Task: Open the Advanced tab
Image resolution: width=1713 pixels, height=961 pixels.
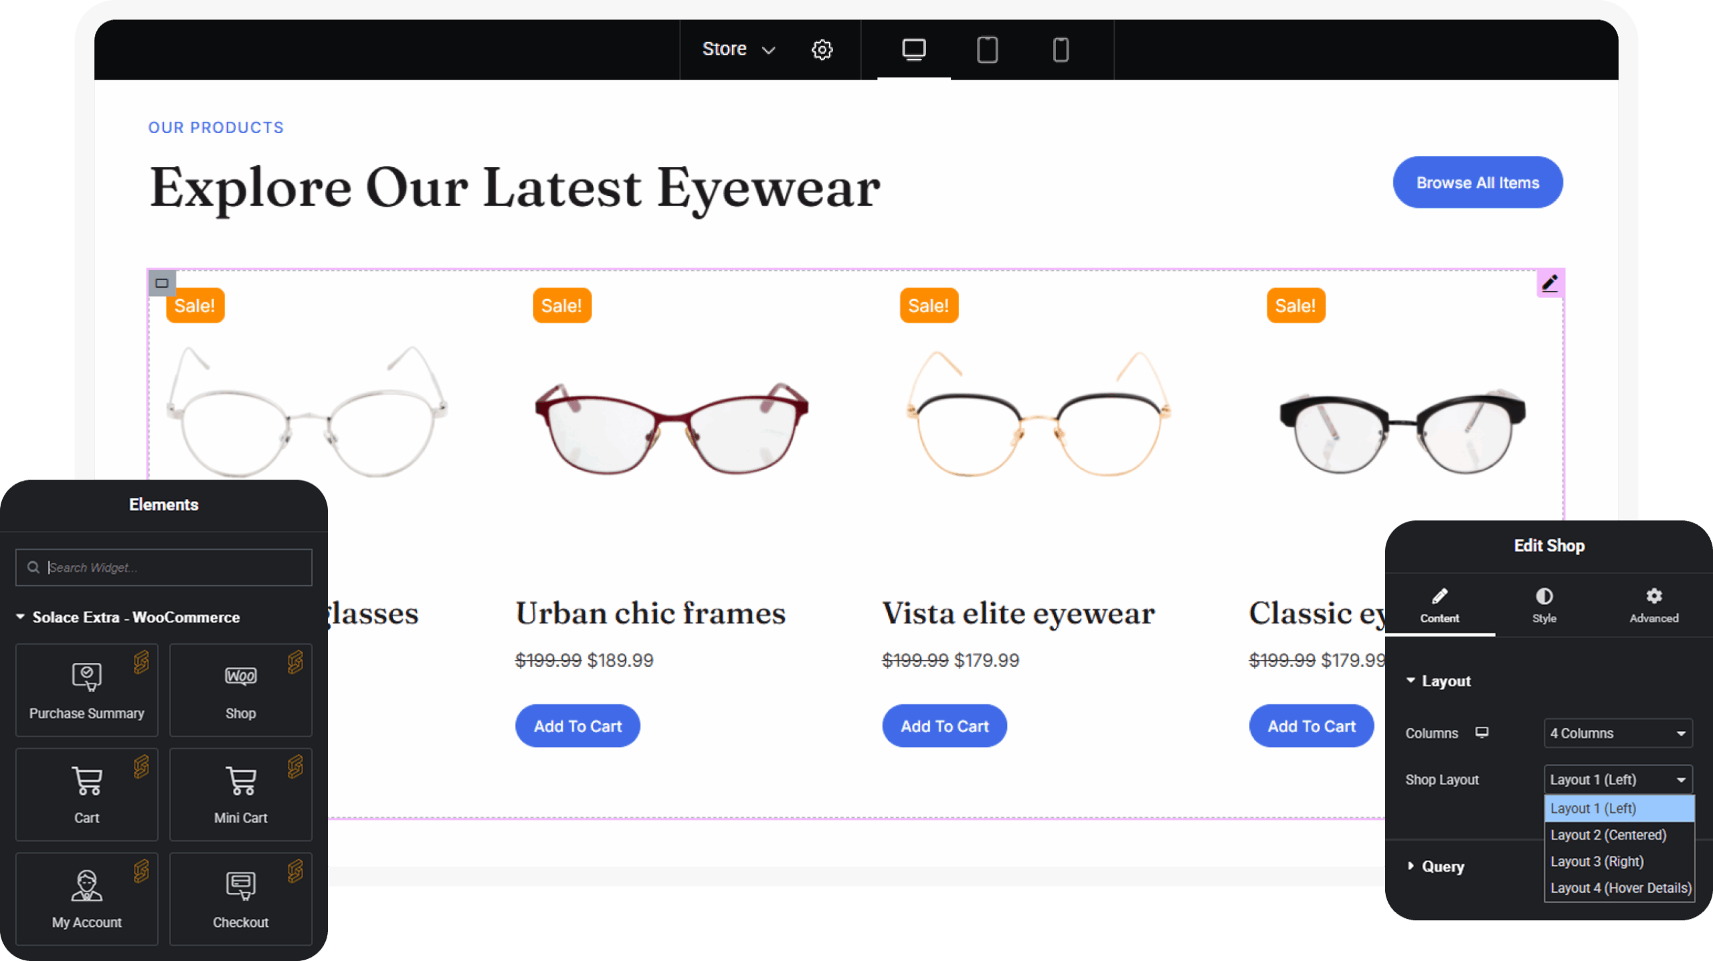Action: (1653, 605)
